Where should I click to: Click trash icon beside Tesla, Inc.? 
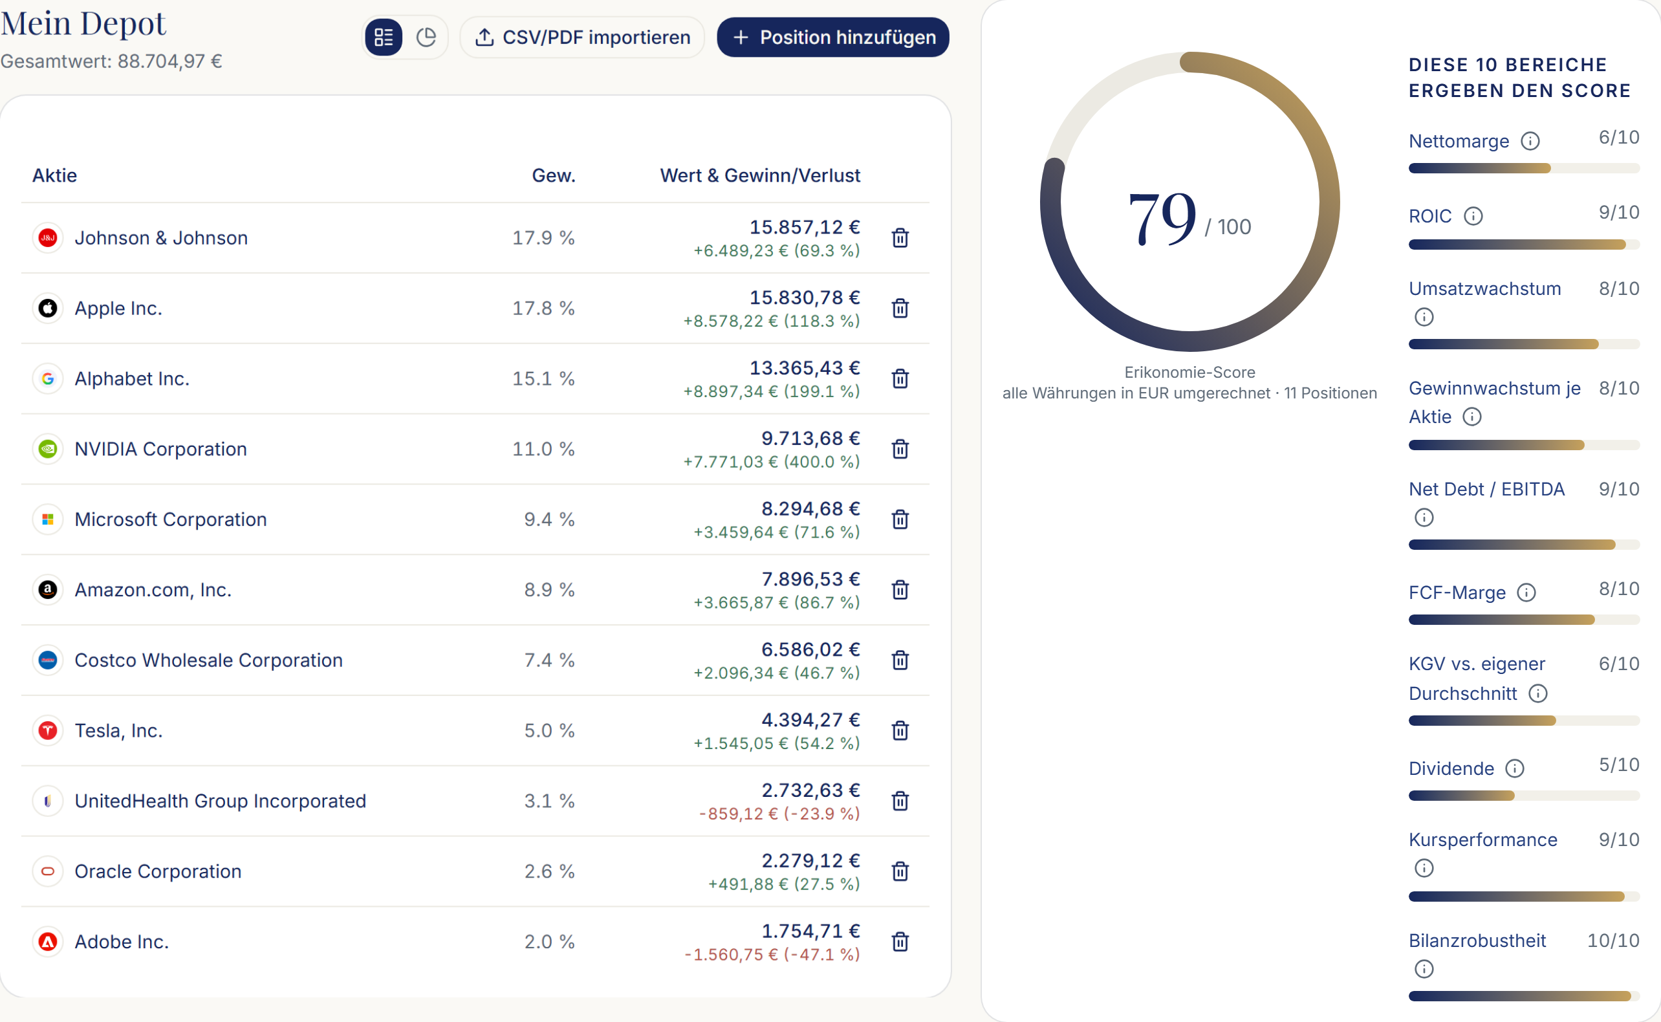click(900, 730)
